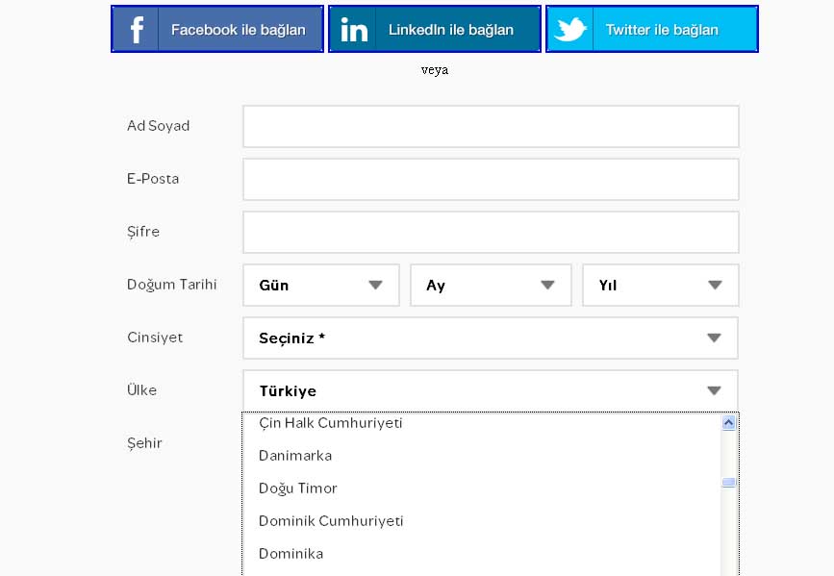Click the Twitter bird icon

click(571, 30)
